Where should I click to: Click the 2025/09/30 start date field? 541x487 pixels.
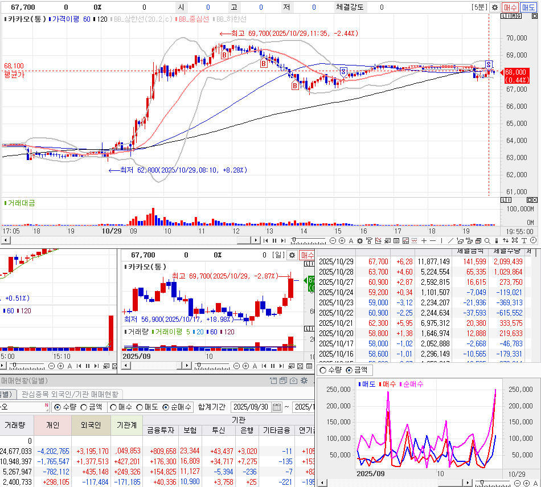(x=251, y=407)
